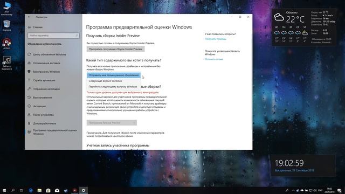Open the Получить помощь link
Viewport: 345px width, 194px height.
(216, 39)
